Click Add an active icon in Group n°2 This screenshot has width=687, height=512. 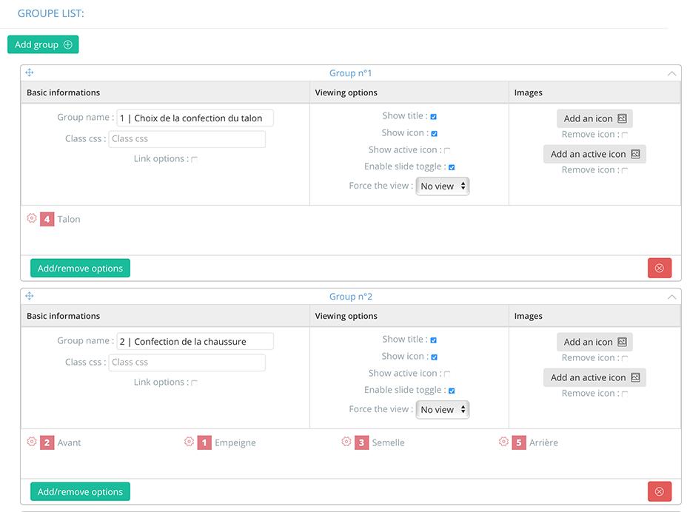(x=594, y=377)
